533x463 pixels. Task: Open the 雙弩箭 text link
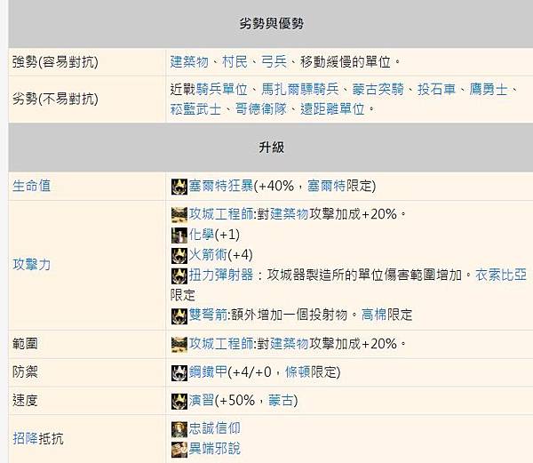click(x=208, y=315)
